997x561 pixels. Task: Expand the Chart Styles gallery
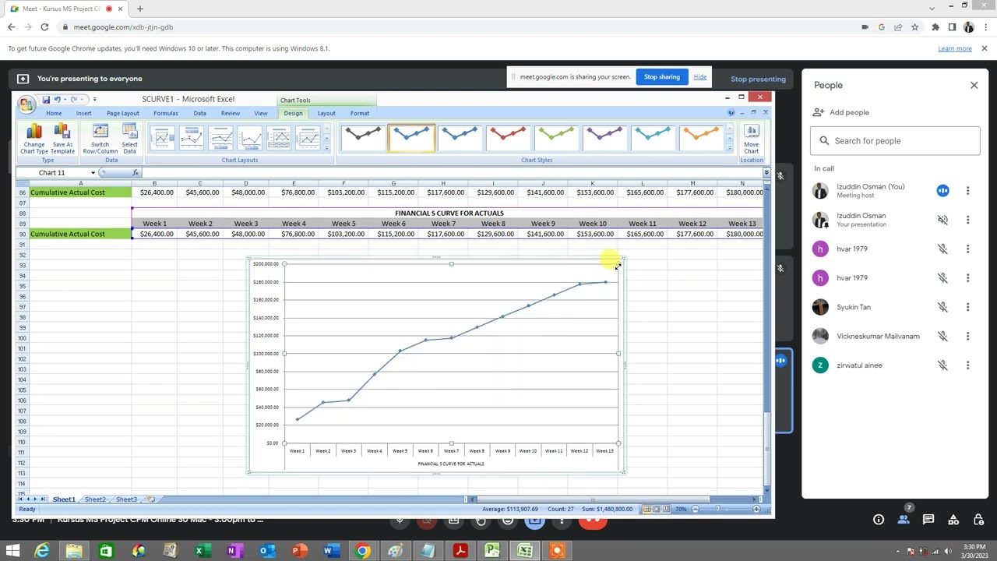pos(729,148)
